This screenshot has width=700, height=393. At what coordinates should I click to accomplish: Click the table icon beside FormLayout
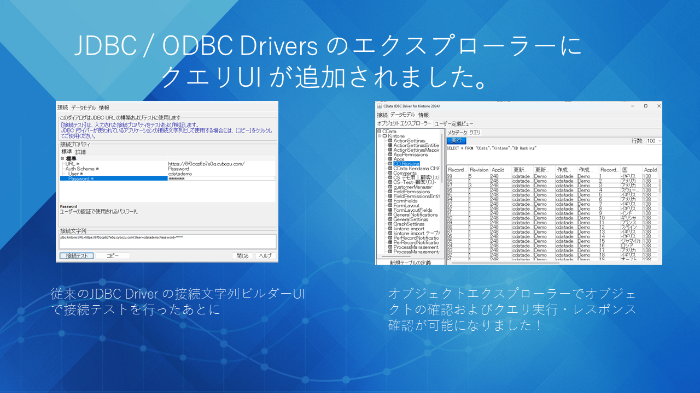pyautogui.click(x=390, y=205)
